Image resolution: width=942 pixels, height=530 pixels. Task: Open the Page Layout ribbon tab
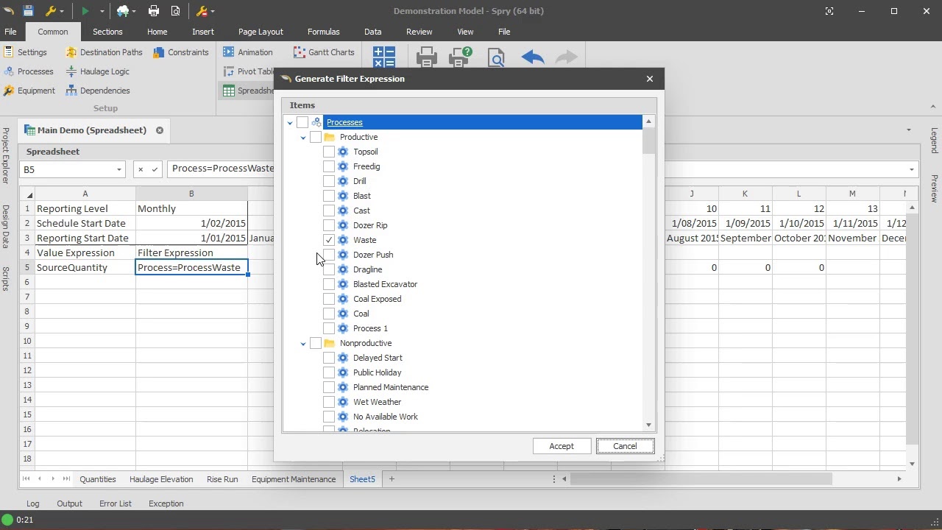(x=261, y=32)
